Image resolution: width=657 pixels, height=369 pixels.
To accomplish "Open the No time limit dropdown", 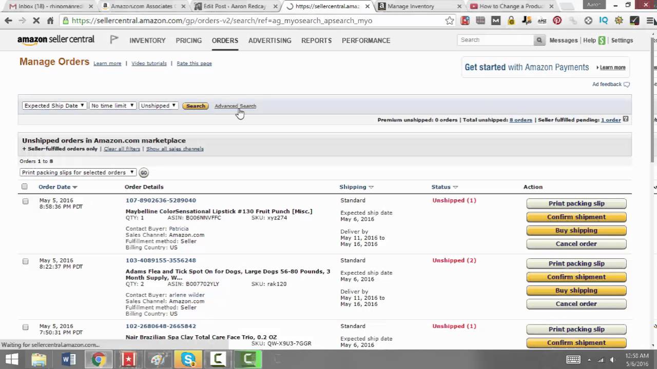I will point(112,106).
